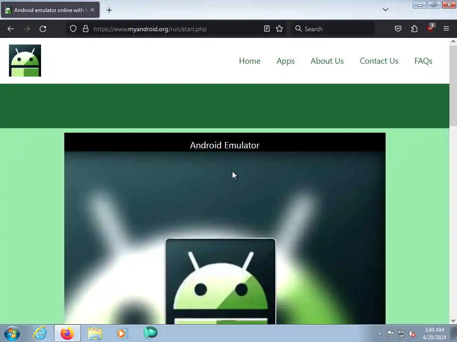Screen dimensions: 457x342
Task: Visit the About Us page
Action: click(x=327, y=61)
